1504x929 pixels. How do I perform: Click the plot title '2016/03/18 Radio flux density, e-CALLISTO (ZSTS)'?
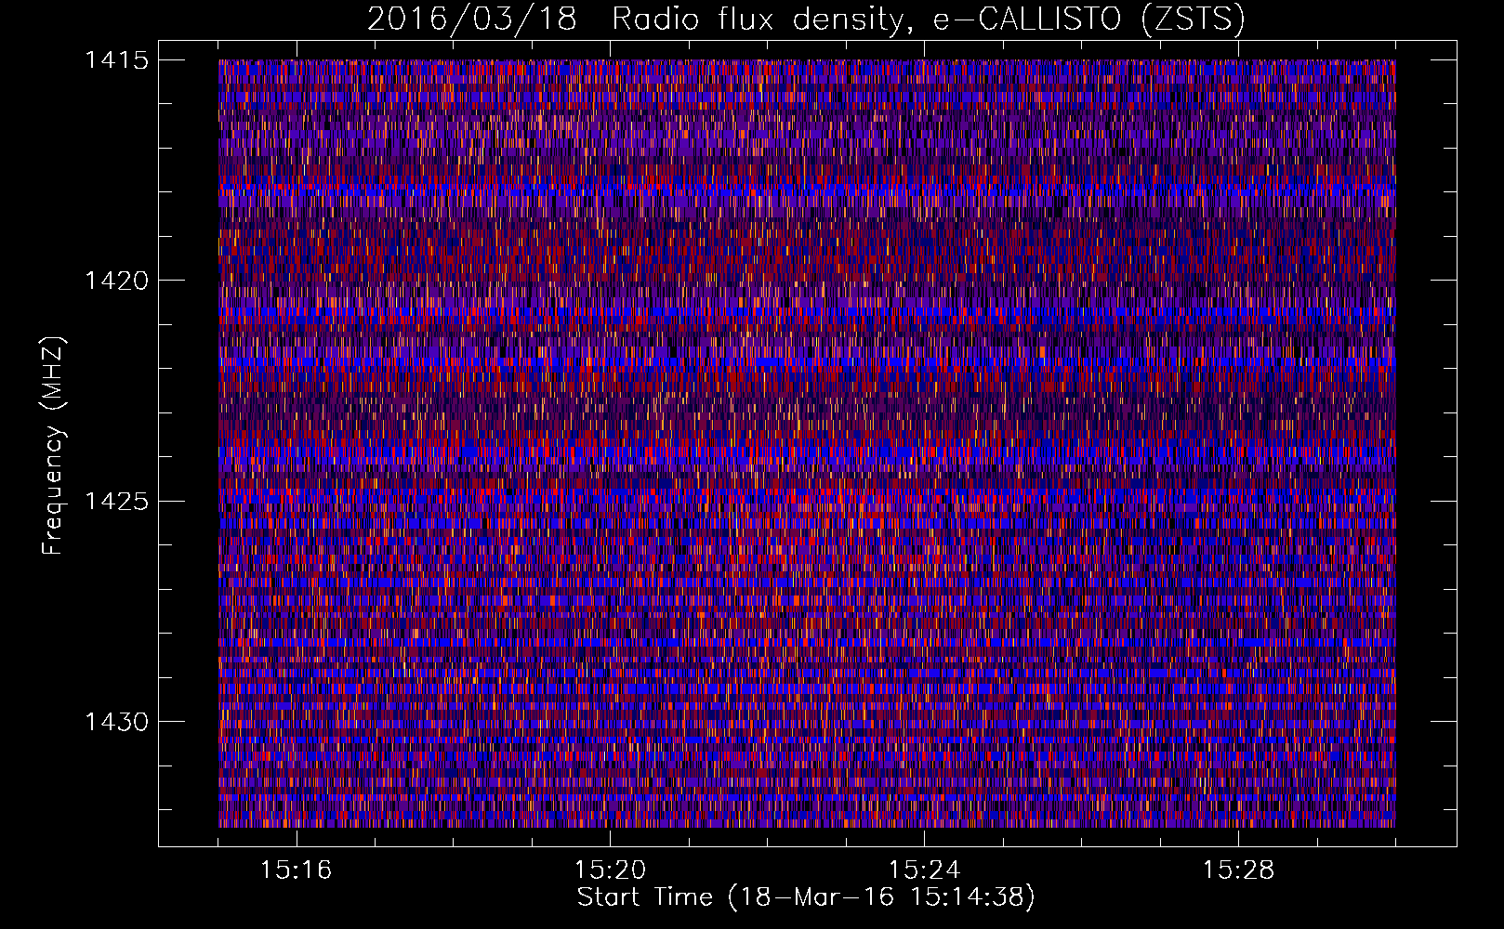(806, 20)
